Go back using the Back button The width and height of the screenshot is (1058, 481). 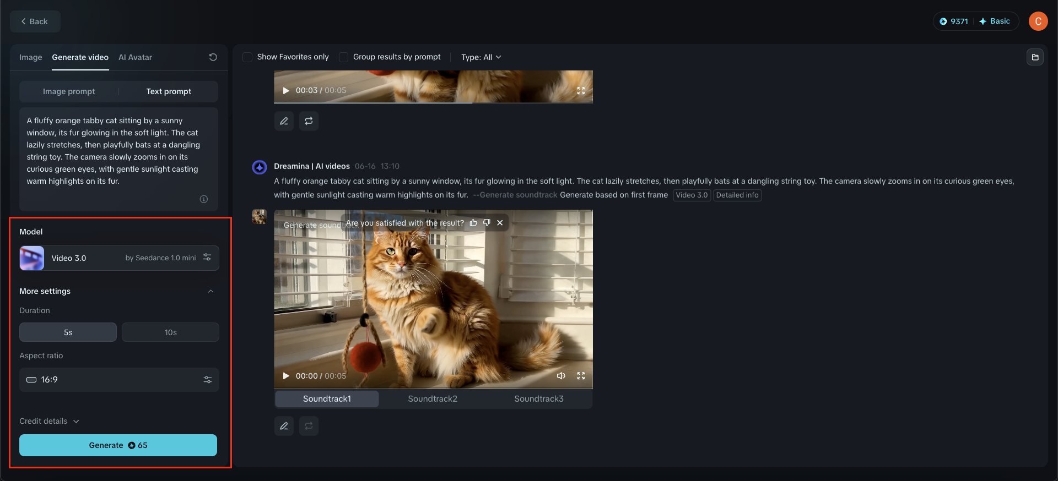pyautogui.click(x=35, y=21)
